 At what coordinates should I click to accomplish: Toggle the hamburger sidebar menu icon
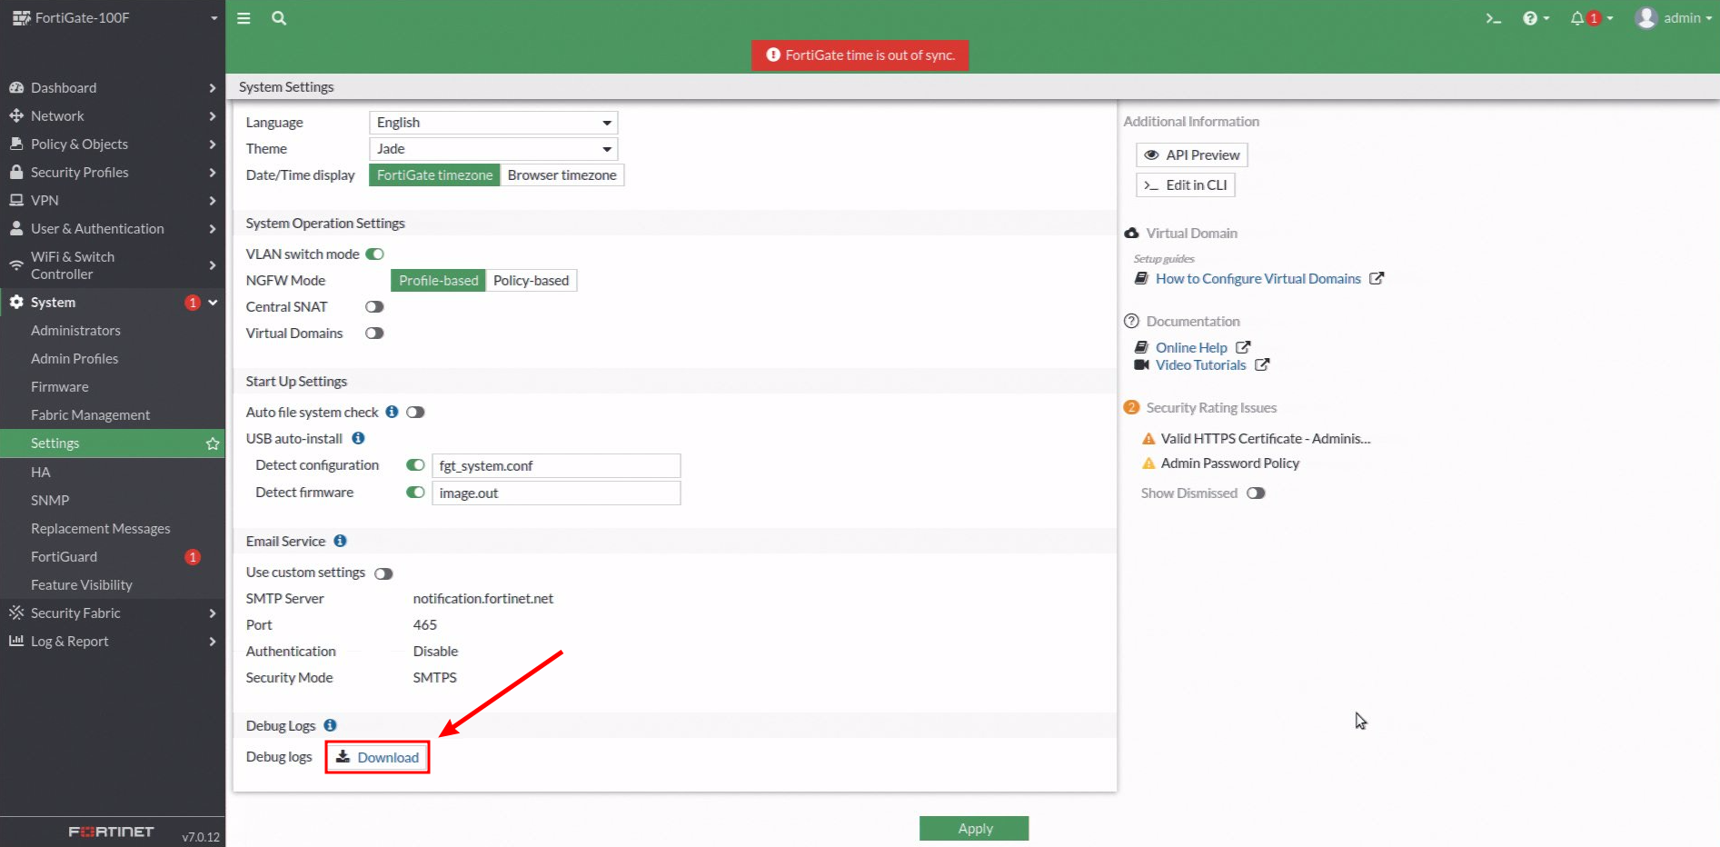pyautogui.click(x=244, y=18)
